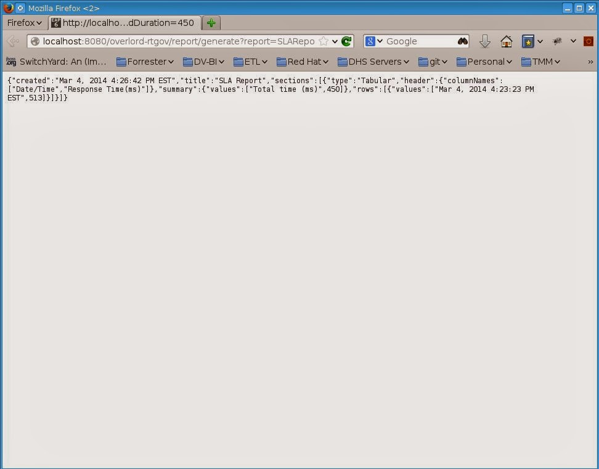Open the DV-BI bookmarks folder

203,62
